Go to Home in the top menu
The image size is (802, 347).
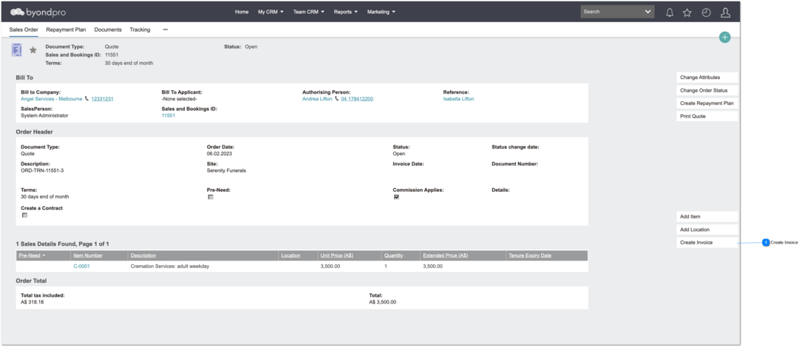tap(242, 12)
